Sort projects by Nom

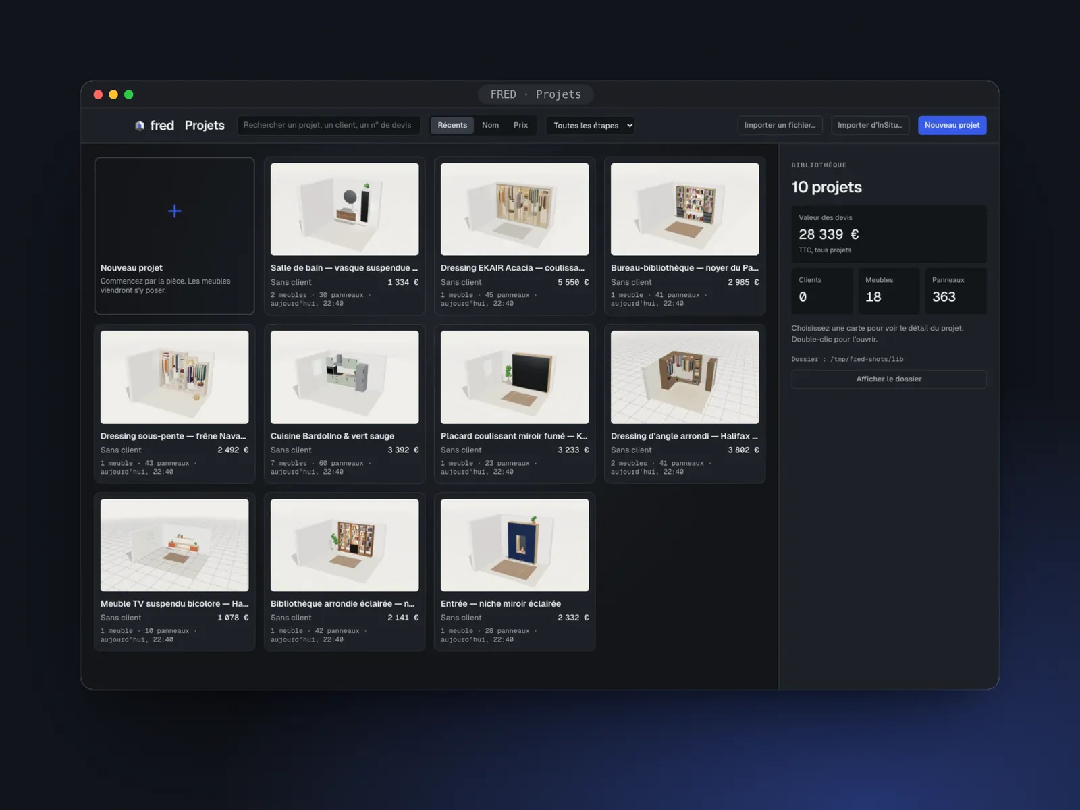pyautogui.click(x=491, y=126)
